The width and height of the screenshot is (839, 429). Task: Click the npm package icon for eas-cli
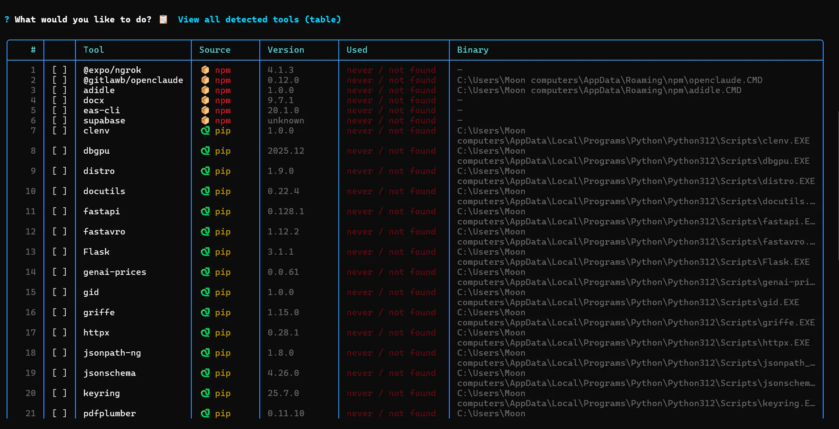coord(205,110)
